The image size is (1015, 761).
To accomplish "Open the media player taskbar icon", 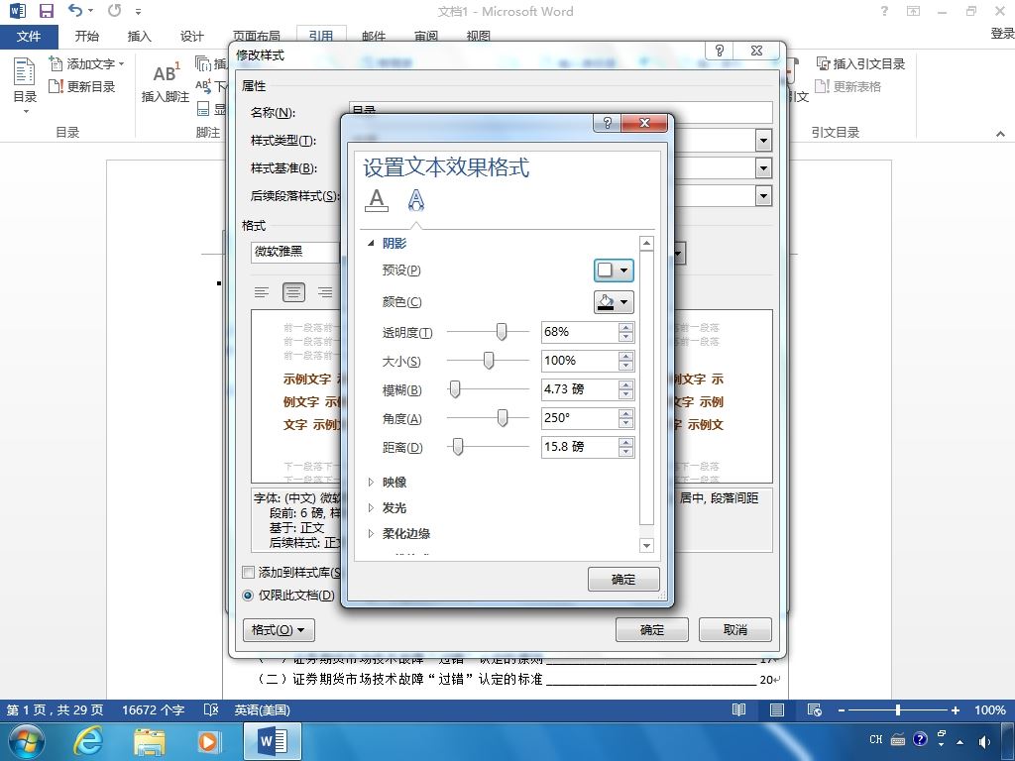I will (x=208, y=741).
